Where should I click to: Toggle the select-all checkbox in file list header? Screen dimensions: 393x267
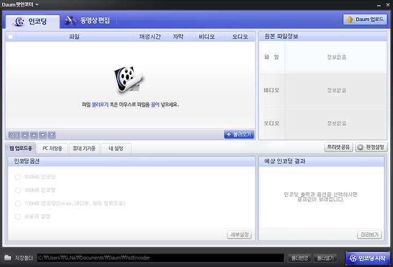coord(10,37)
